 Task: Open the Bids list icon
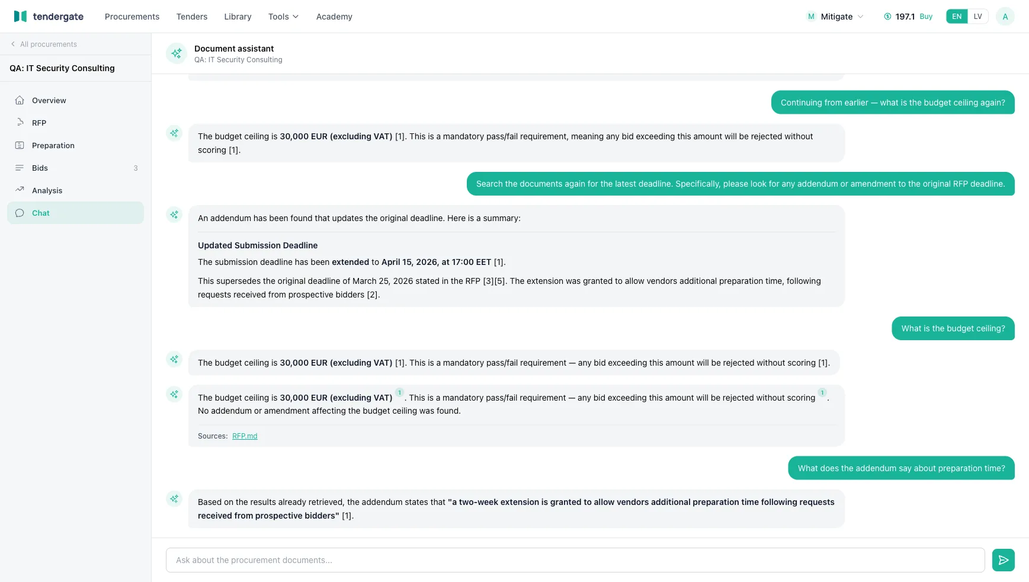20,168
